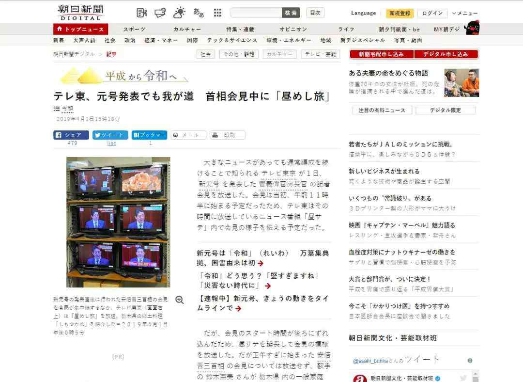Open the デジタル限定 tab

[446, 110]
